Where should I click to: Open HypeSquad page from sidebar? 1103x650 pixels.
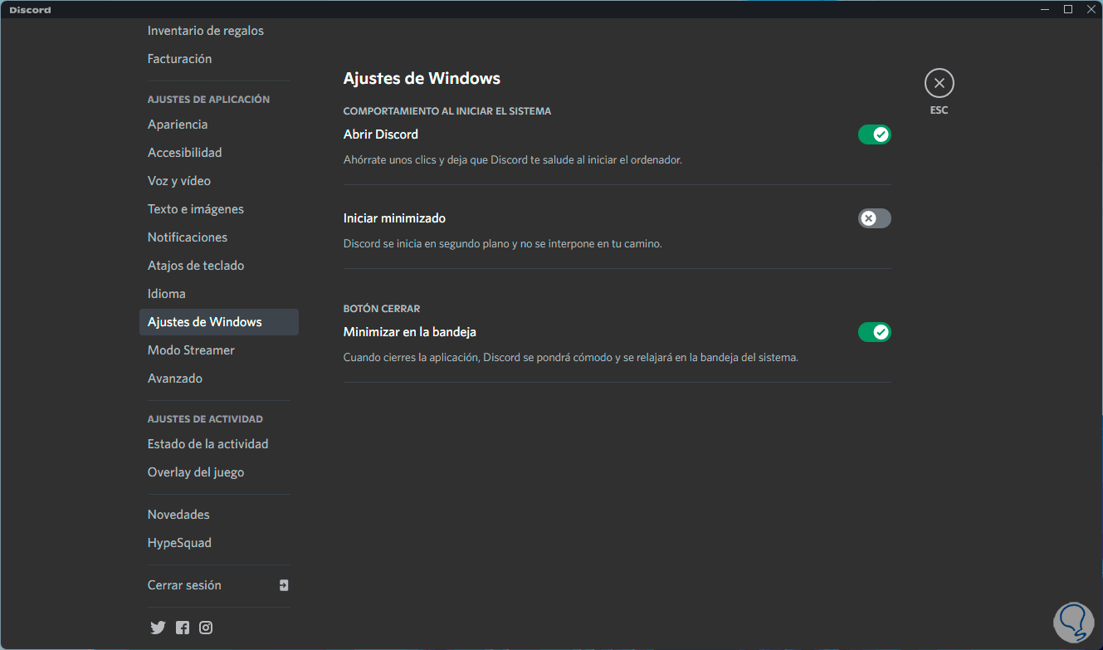[179, 543]
